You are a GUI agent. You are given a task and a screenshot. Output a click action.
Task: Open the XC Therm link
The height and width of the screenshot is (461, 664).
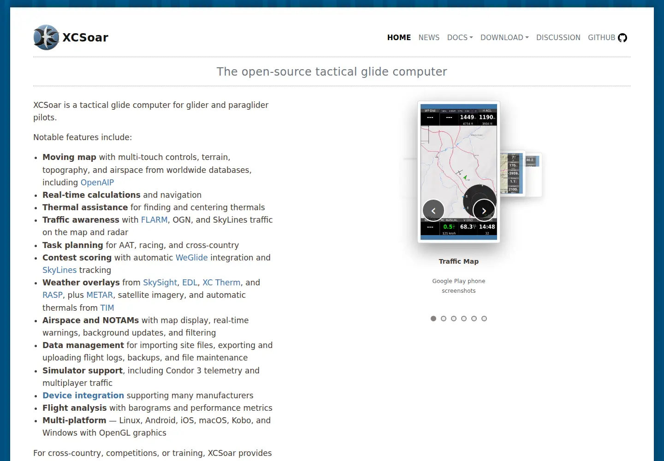click(x=221, y=283)
